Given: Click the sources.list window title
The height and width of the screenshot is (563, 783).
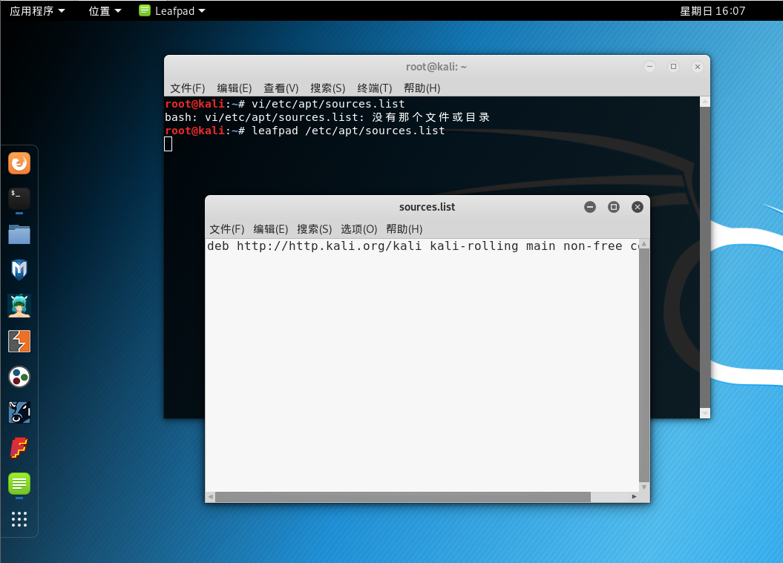Looking at the screenshot, I should tap(427, 207).
